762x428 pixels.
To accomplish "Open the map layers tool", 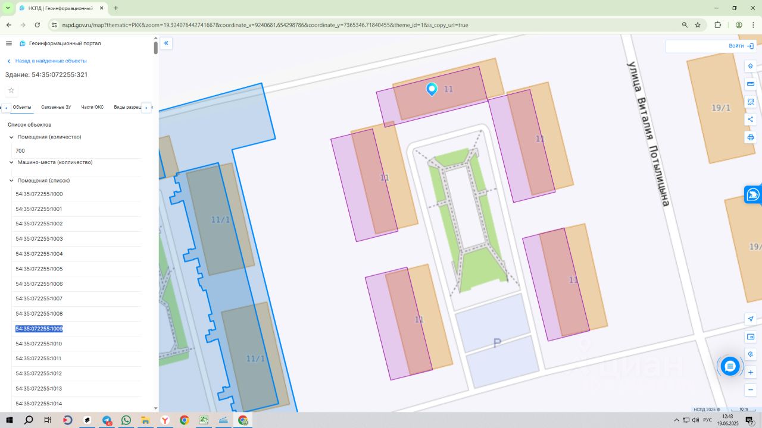I will (751, 66).
